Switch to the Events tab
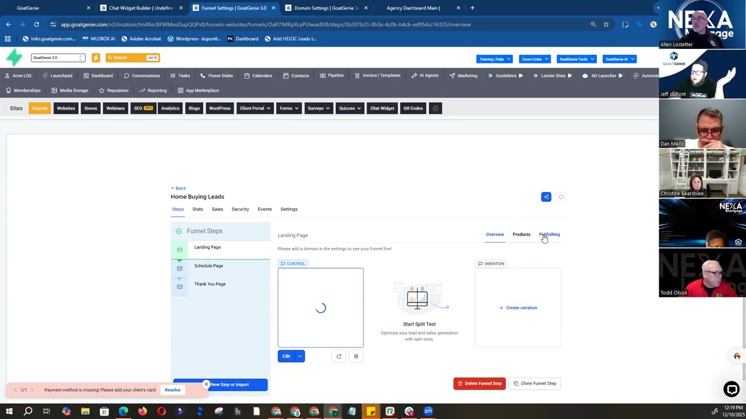This screenshot has width=746, height=419. pyautogui.click(x=265, y=209)
